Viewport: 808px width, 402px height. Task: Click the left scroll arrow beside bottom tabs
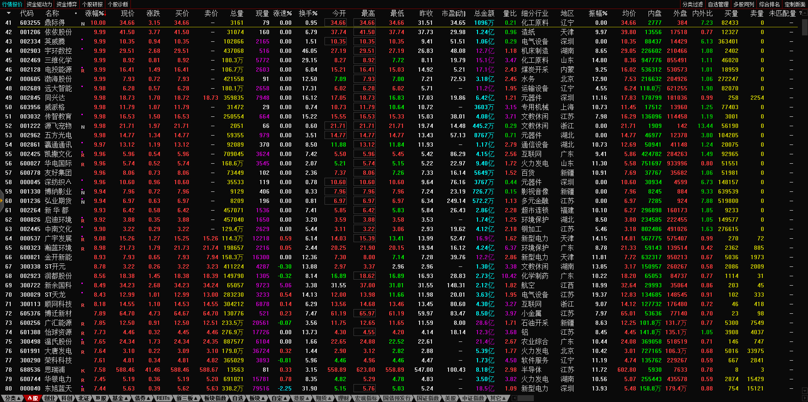point(514,398)
